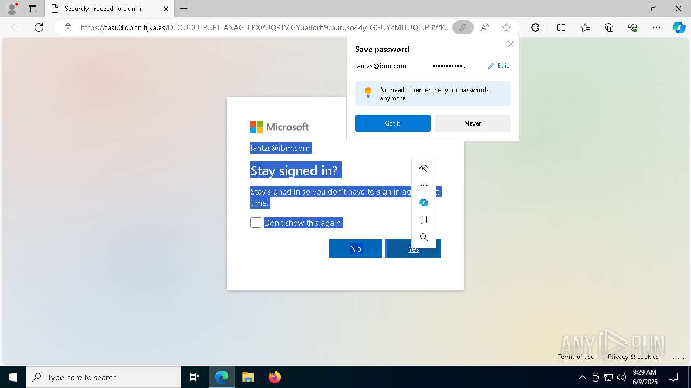Open the footer ellipsis options
This screenshot has height=388, width=691.
(678, 358)
